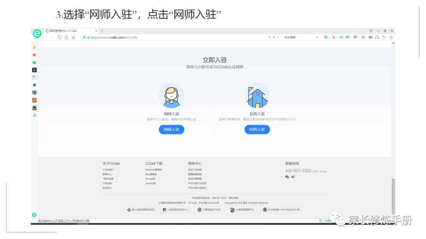This screenshot has width=426, height=239.
Task: Open the browser home page icon
Action: 66,37
